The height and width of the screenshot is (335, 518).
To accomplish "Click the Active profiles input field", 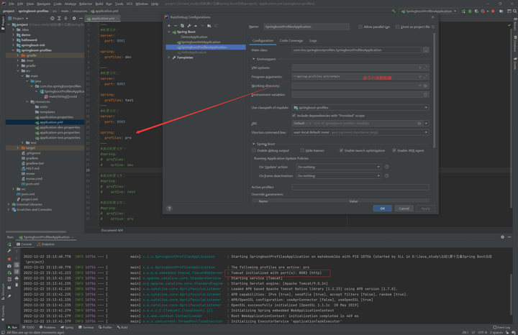I will (x=360, y=187).
